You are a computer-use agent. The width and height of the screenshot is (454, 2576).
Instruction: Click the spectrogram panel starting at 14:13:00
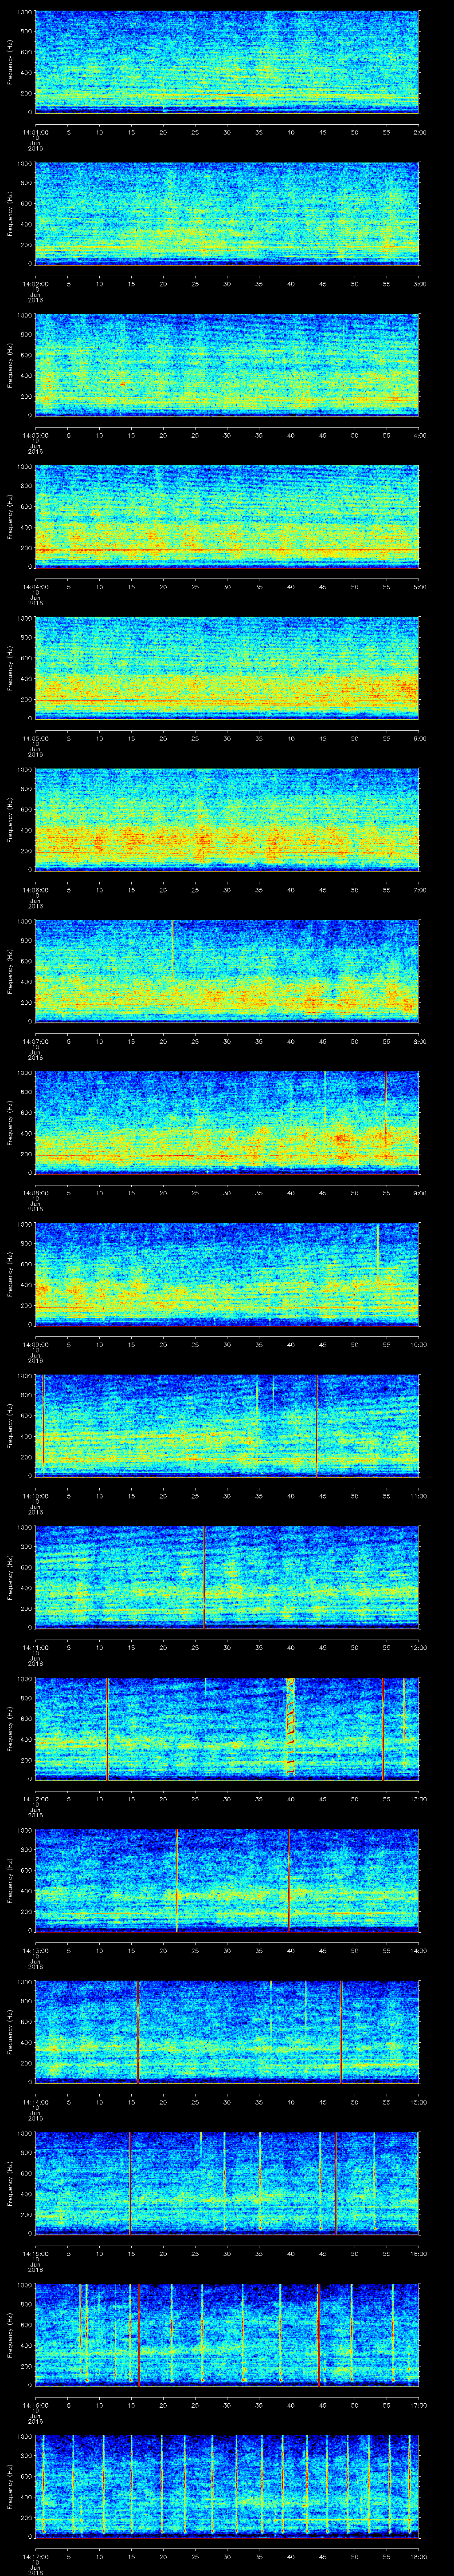pos(227,1880)
